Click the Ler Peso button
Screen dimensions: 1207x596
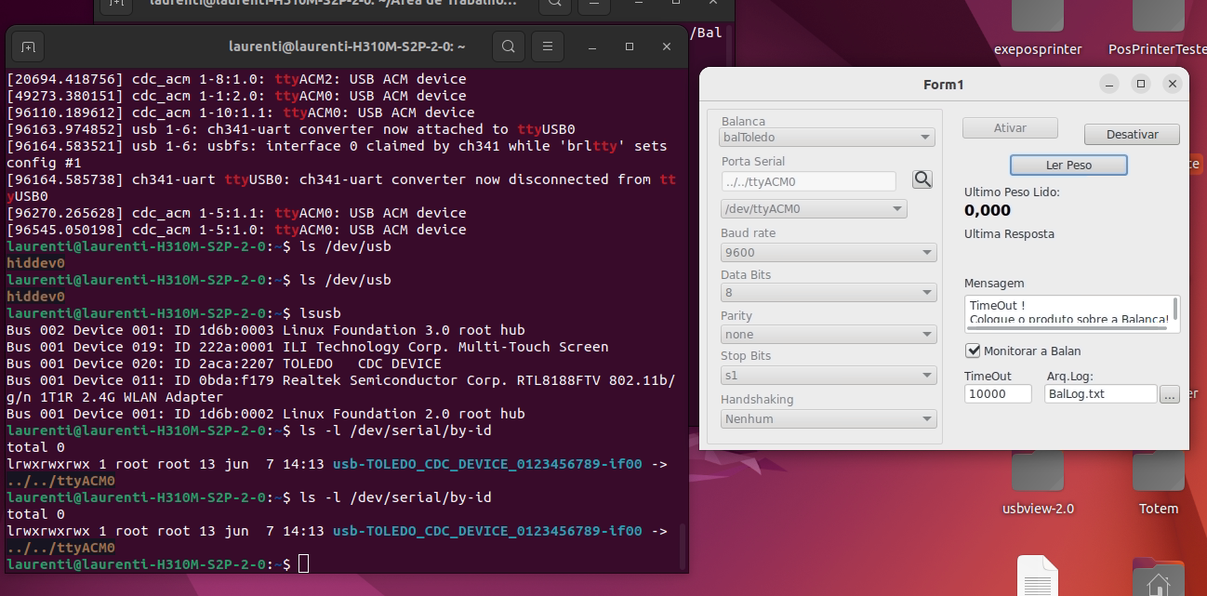pos(1068,166)
